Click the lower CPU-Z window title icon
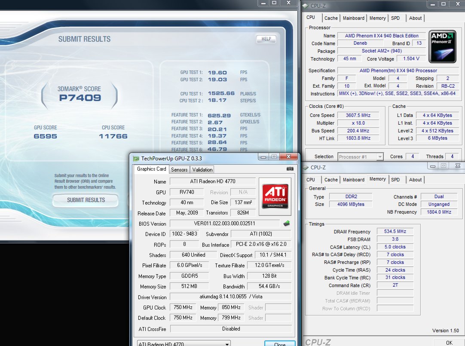 (305, 167)
